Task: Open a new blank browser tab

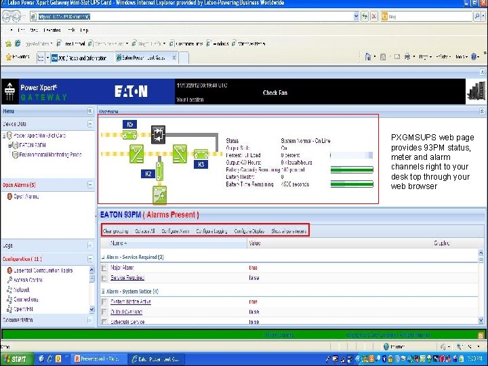Action: (x=184, y=58)
